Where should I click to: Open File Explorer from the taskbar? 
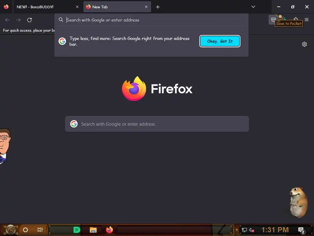pos(93,230)
